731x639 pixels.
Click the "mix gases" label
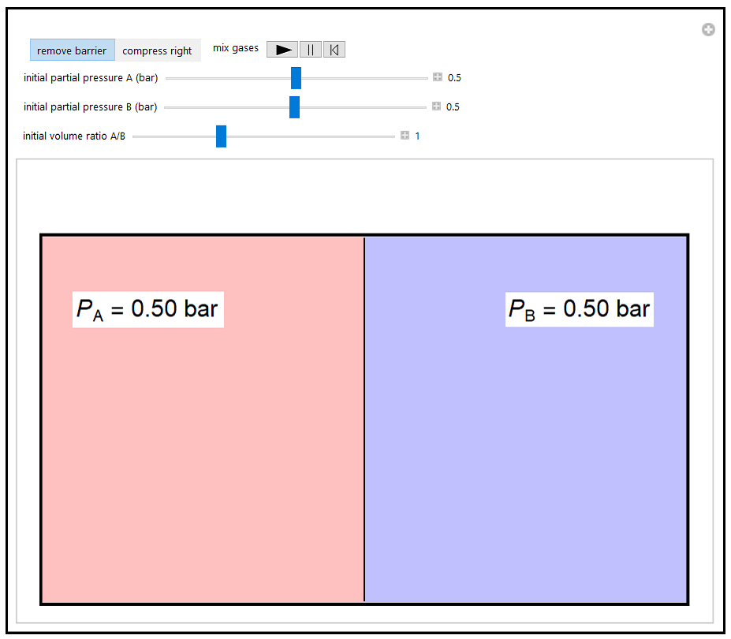point(235,48)
